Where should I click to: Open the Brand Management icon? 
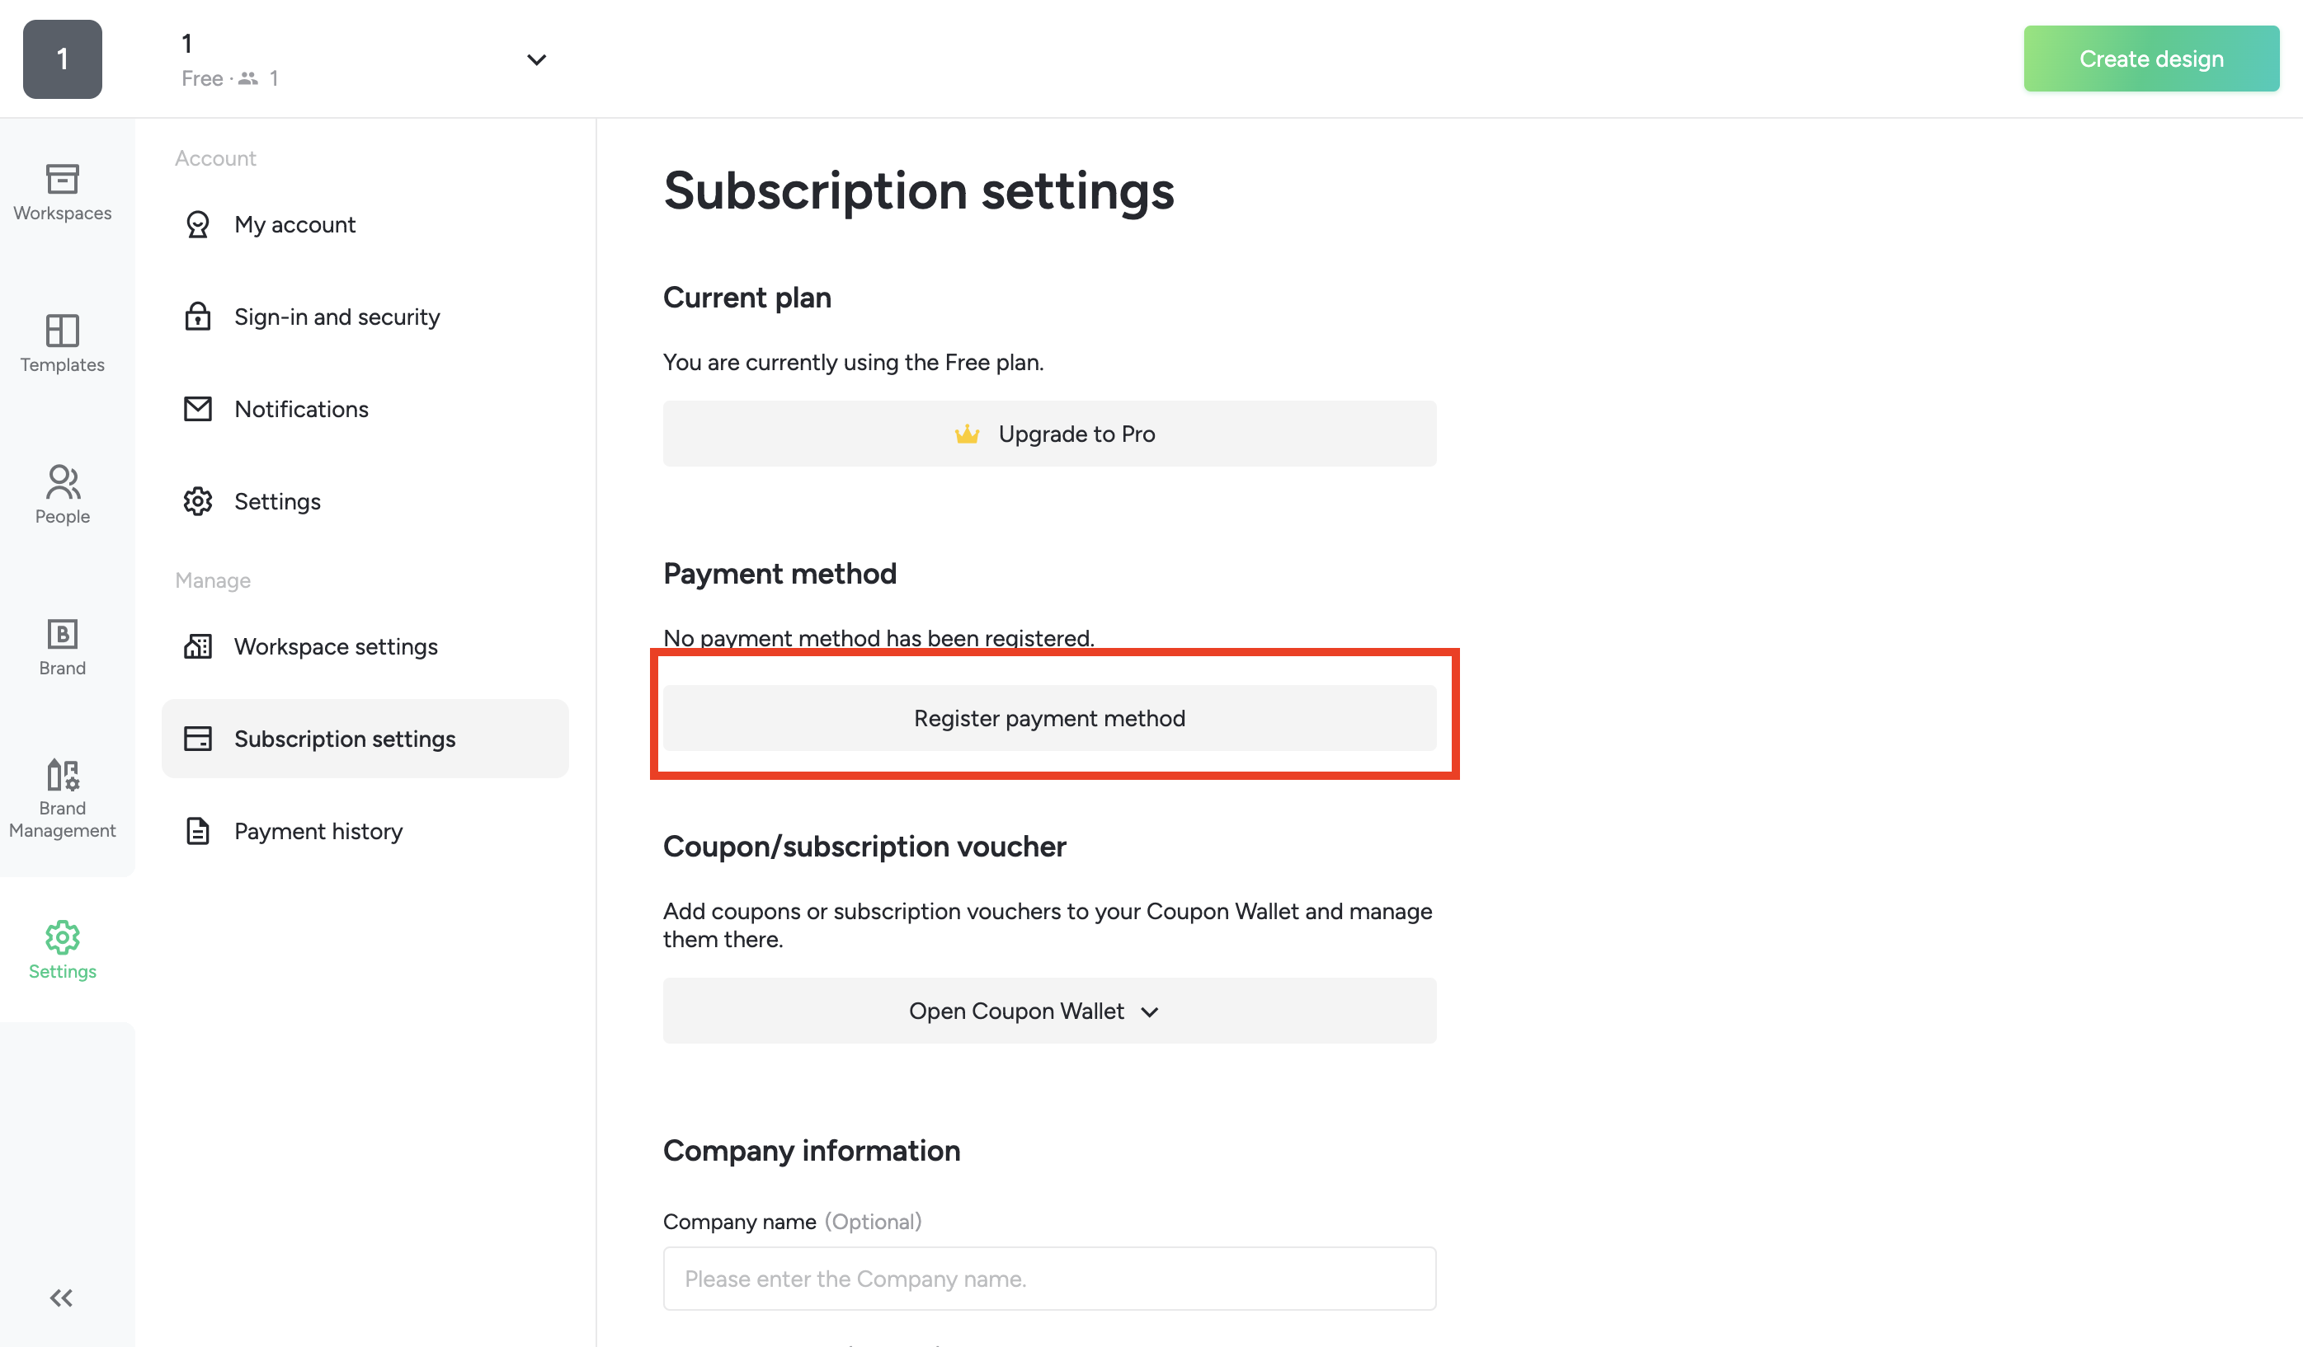click(x=62, y=797)
